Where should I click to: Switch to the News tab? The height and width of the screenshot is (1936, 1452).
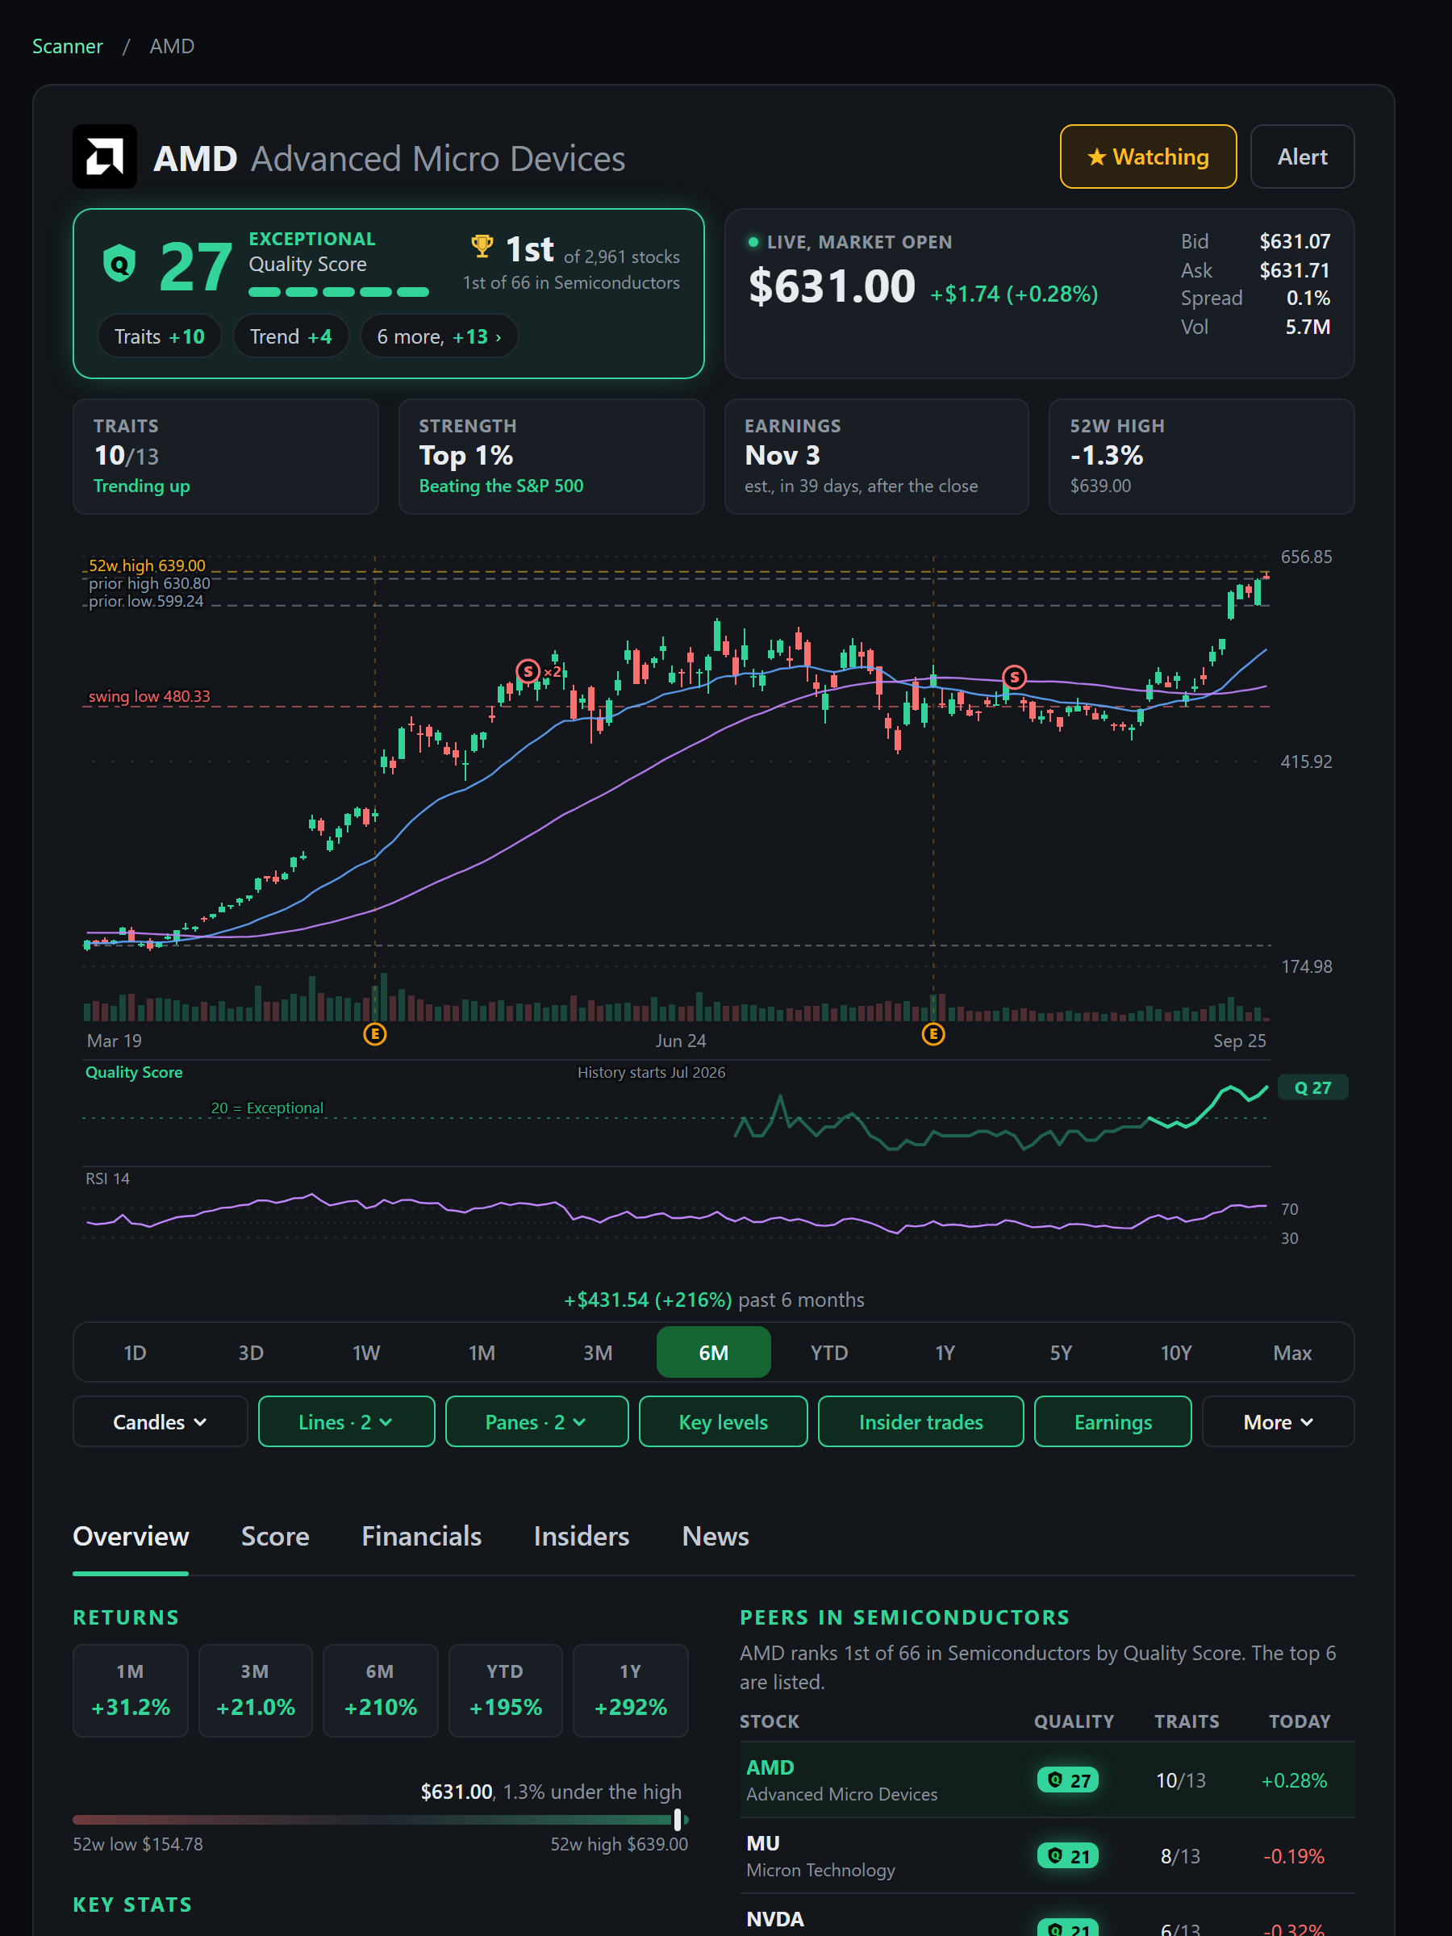(x=715, y=1536)
